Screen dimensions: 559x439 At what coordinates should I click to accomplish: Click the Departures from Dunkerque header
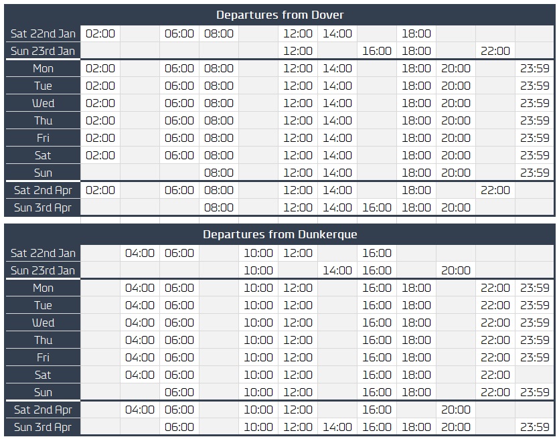click(x=280, y=235)
